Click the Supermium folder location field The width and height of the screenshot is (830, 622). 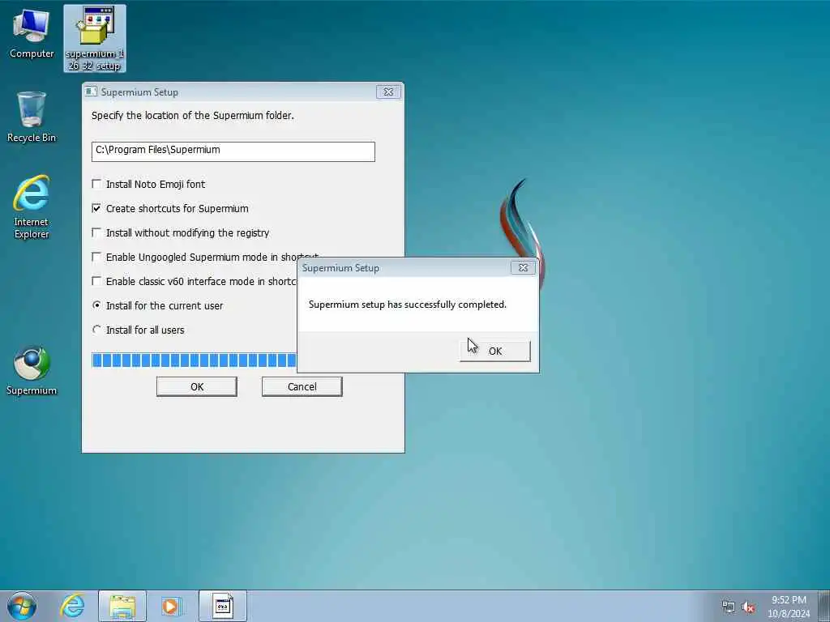(233, 151)
